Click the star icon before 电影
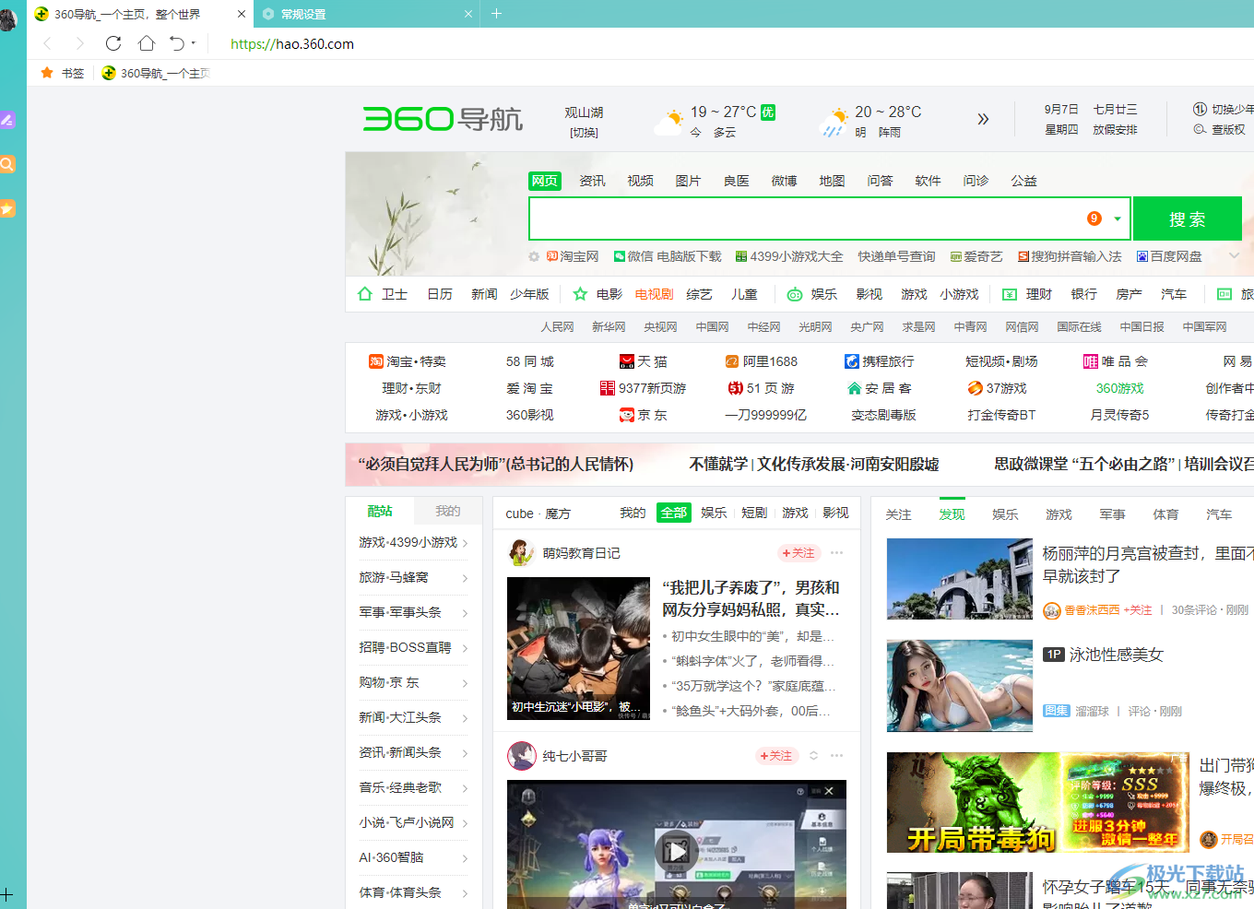 [580, 294]
